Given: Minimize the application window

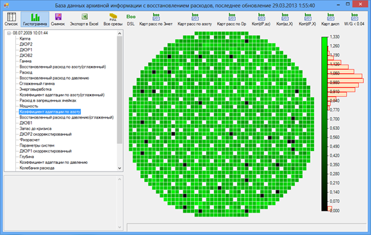Looking at the screenshot, I should coord(338,4).
